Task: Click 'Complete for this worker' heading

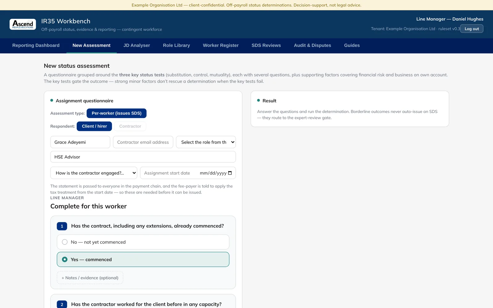Action: 88,206
